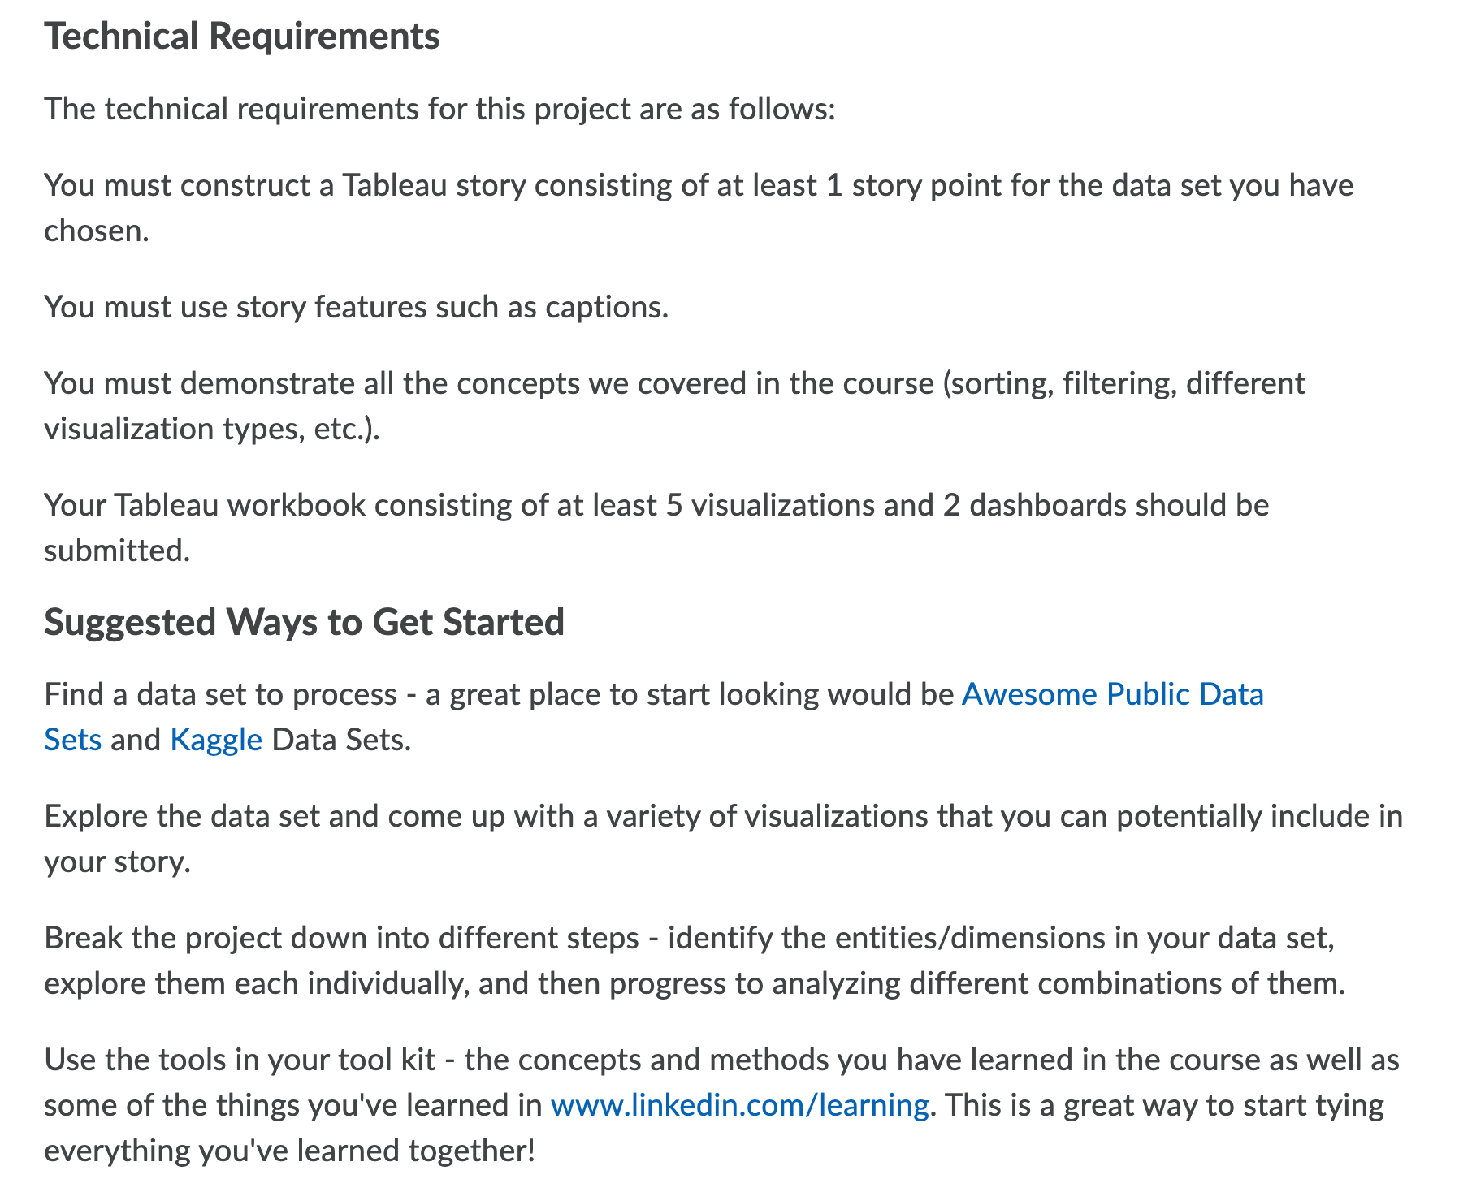Open the Kaggle link

[x=216, y=741]
